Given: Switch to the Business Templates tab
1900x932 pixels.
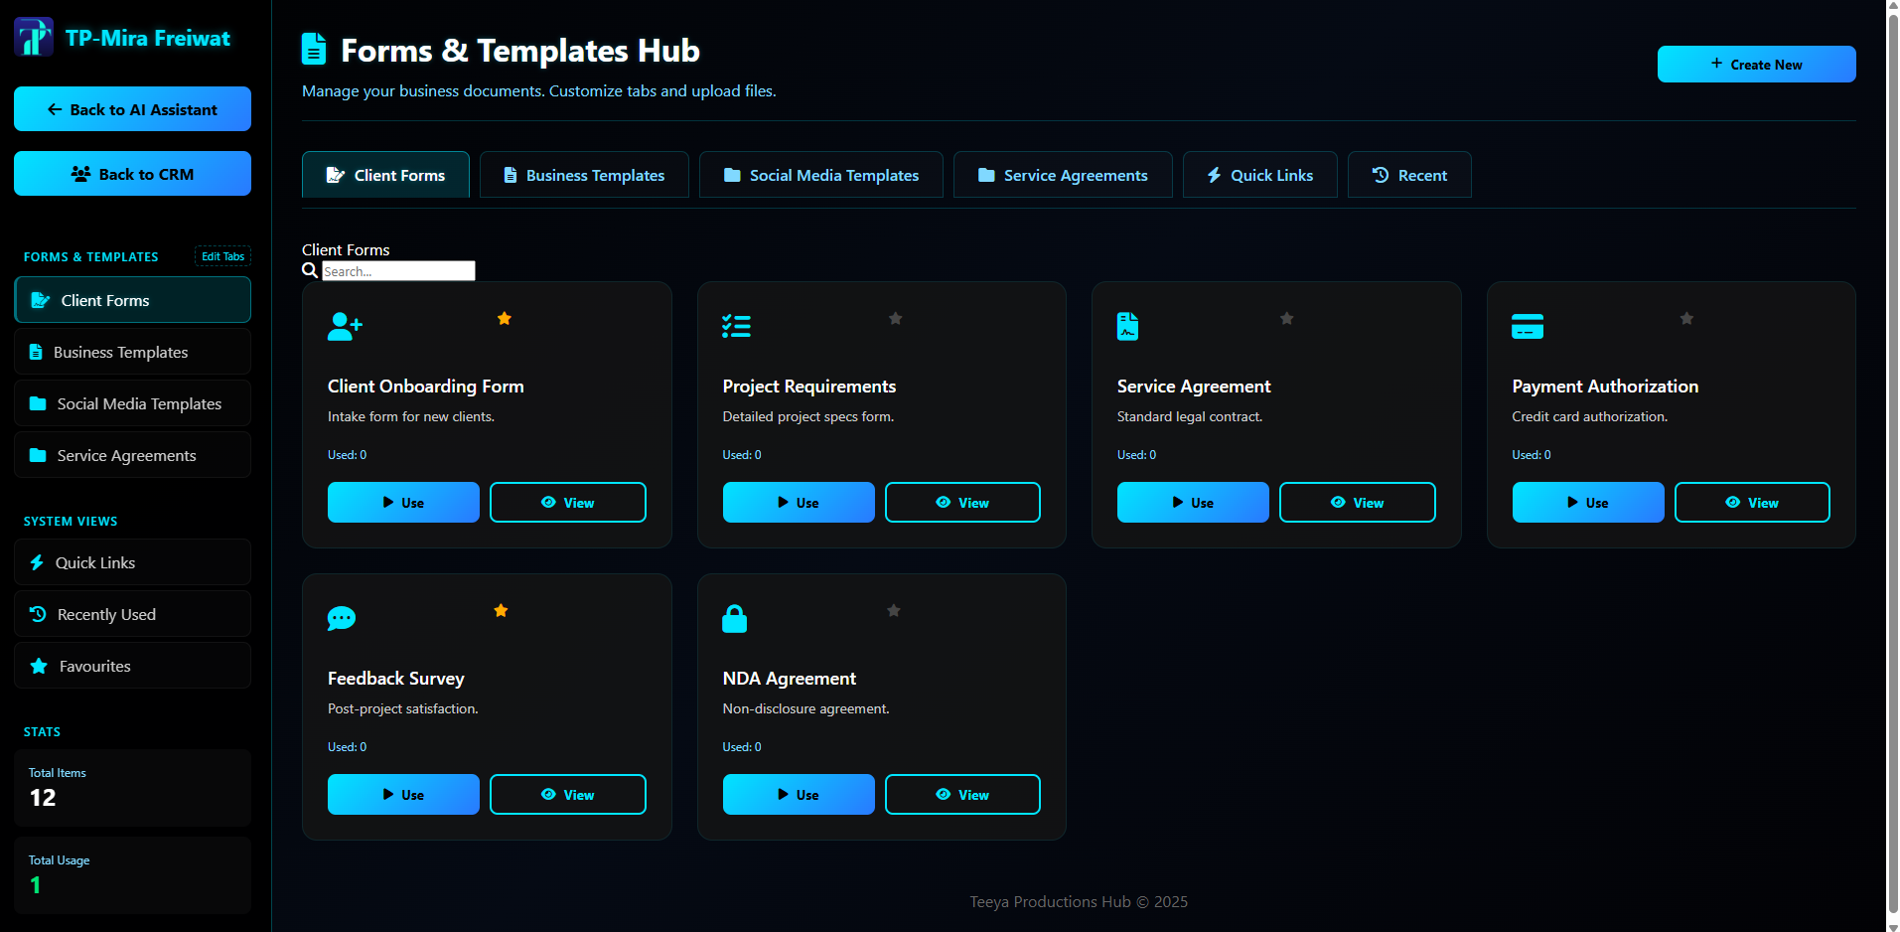Looking at the screenshot, I should (584, 175).
